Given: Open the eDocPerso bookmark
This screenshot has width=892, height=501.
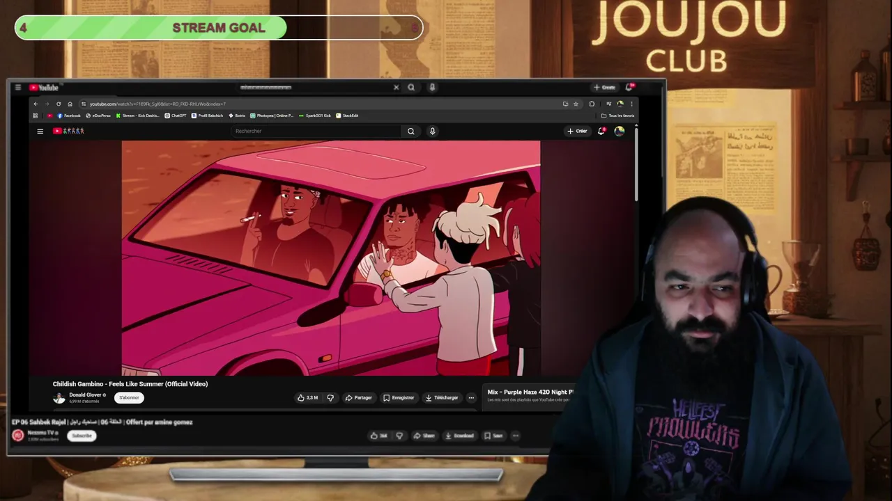Looking at the screenshot, I should 98,116.
